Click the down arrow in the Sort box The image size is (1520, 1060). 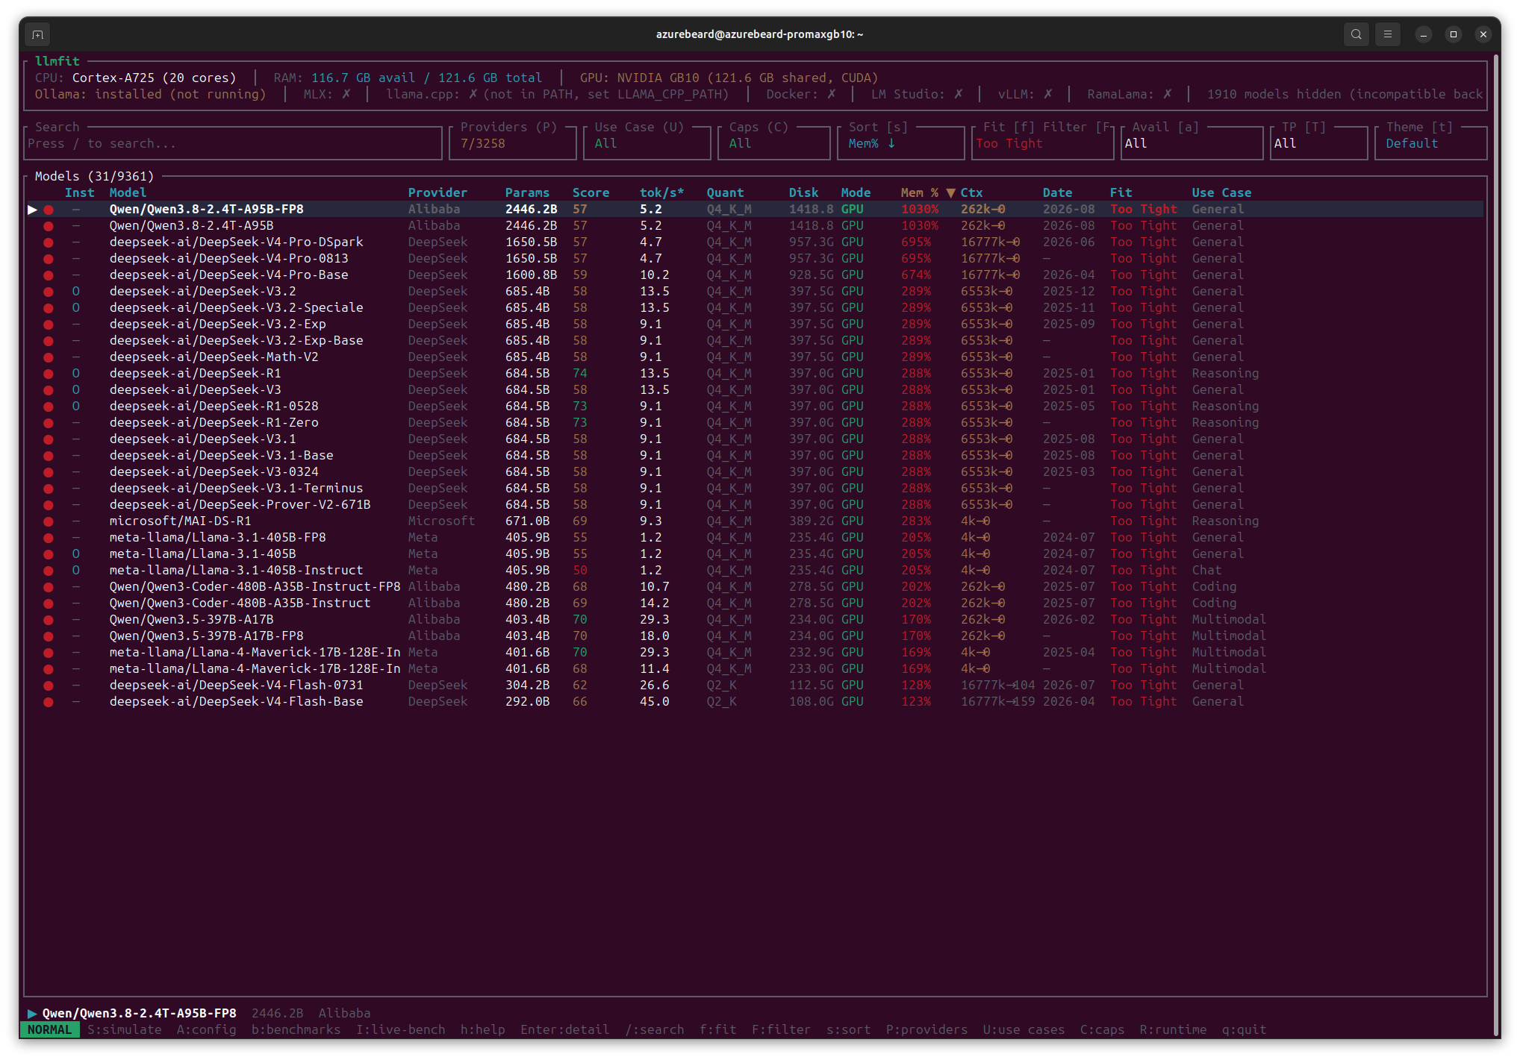click(891, 143)
